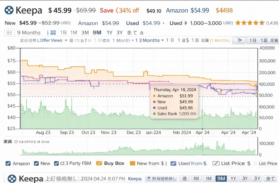Click the List Price checkmark icon

(x=216, y=163)
